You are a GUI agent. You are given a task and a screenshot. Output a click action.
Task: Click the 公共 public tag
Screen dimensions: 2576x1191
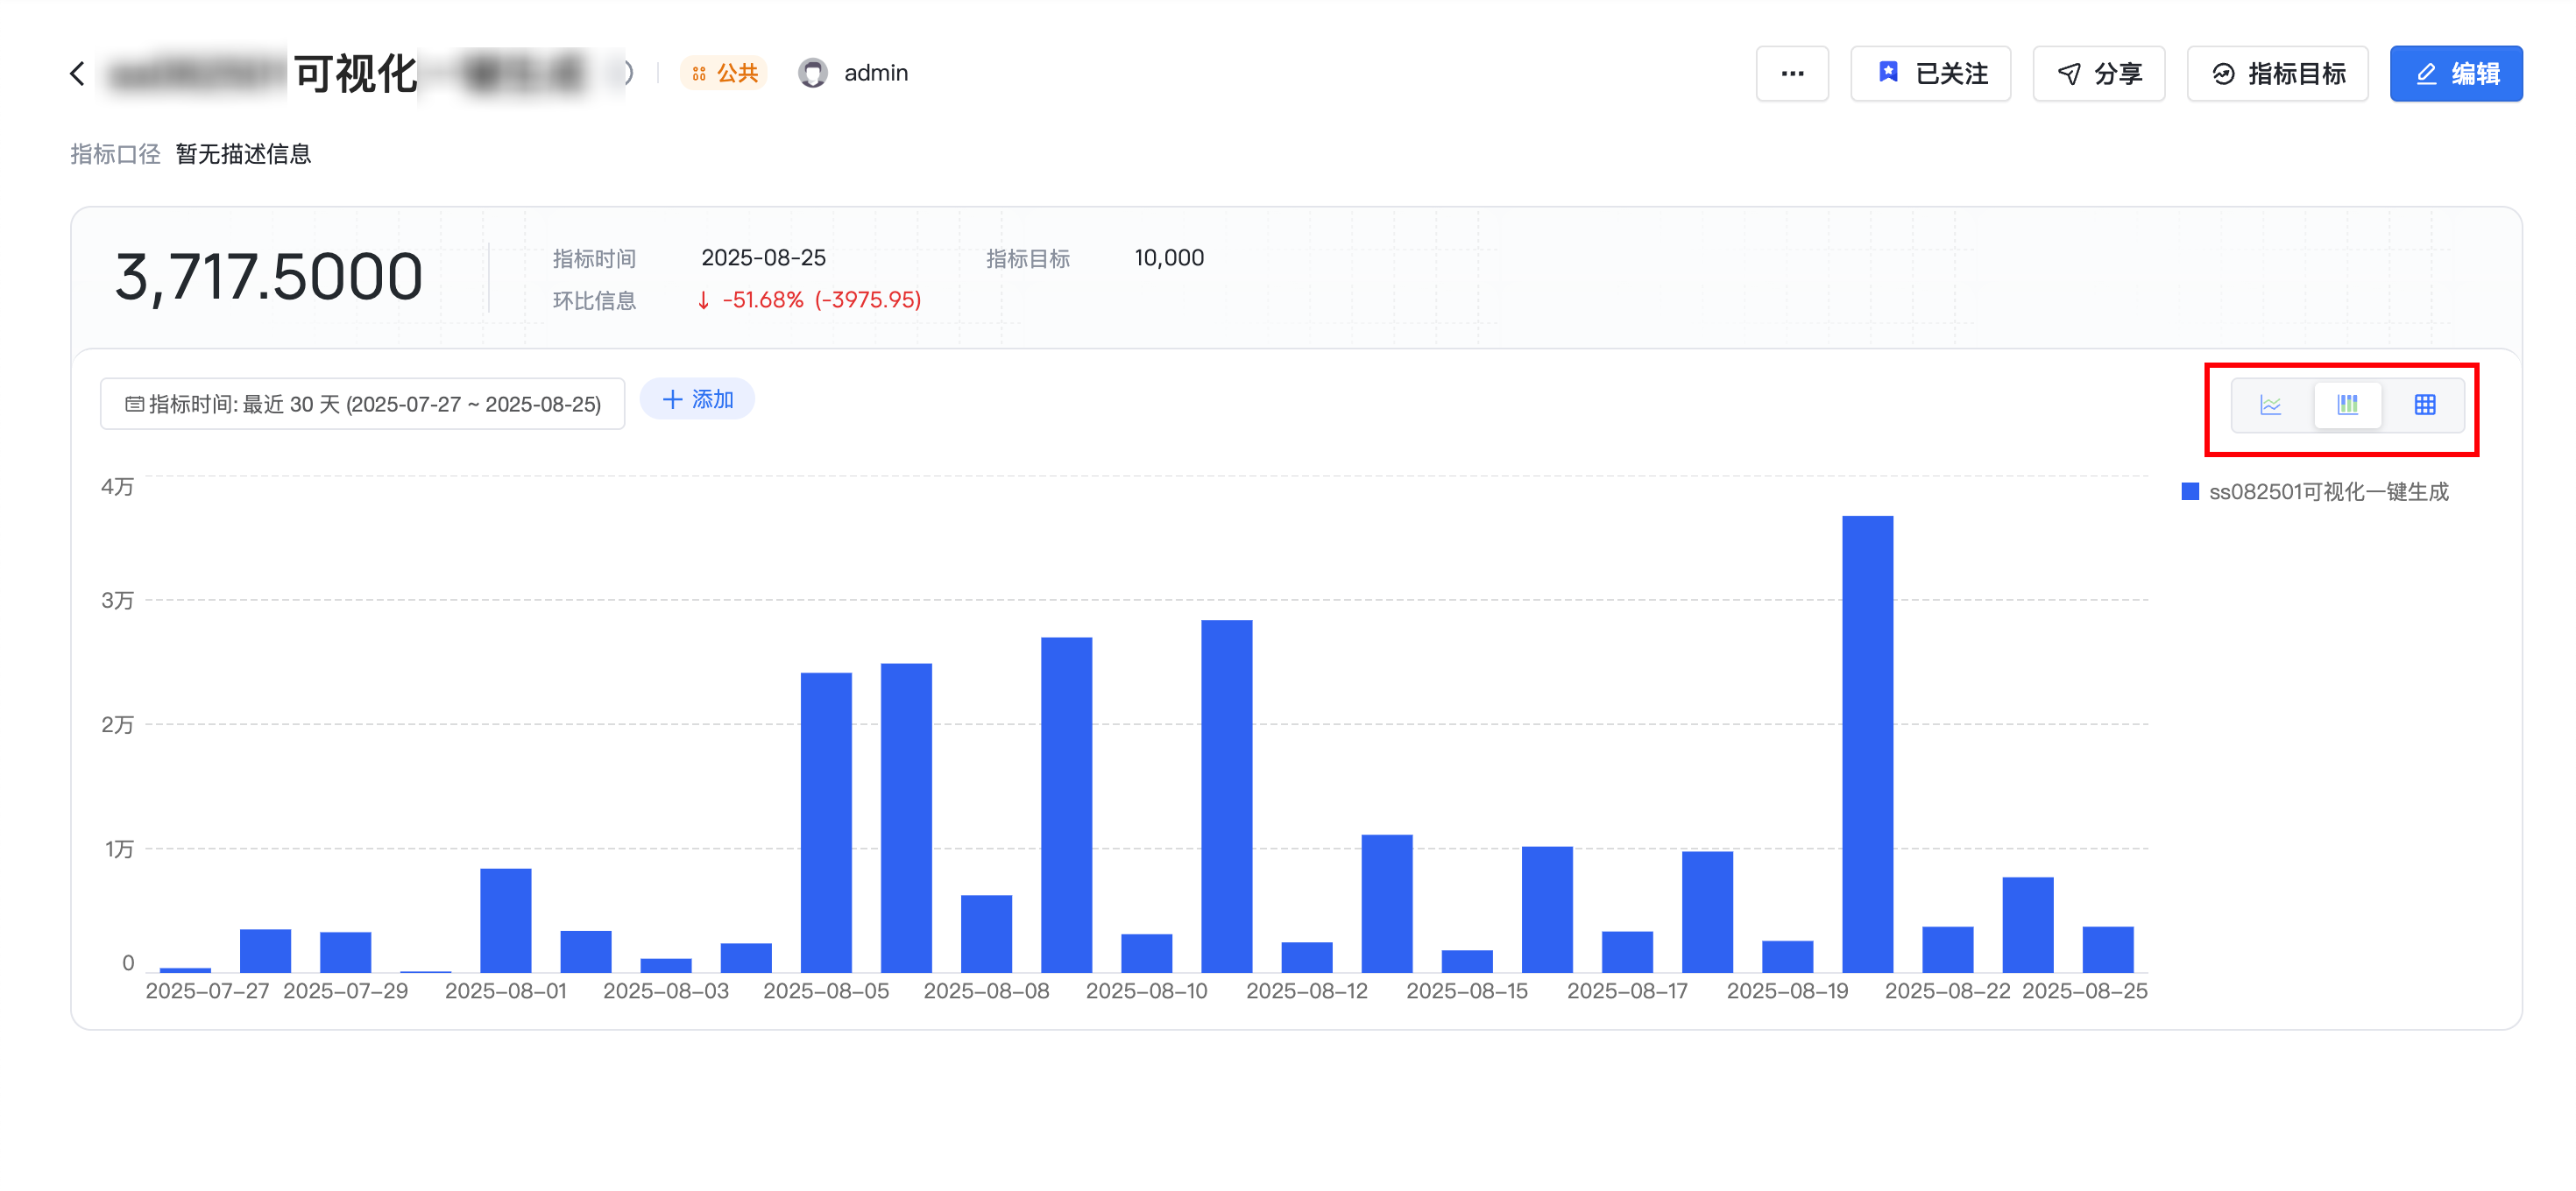[724, 73]
